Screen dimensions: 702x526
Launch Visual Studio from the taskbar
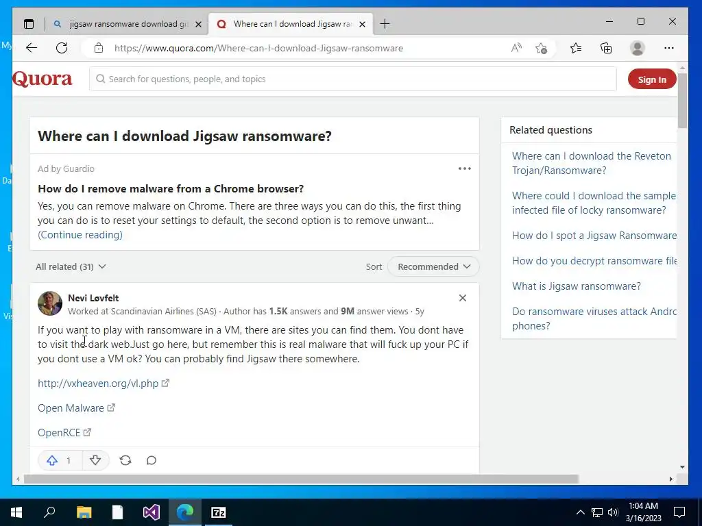[152, 512]
